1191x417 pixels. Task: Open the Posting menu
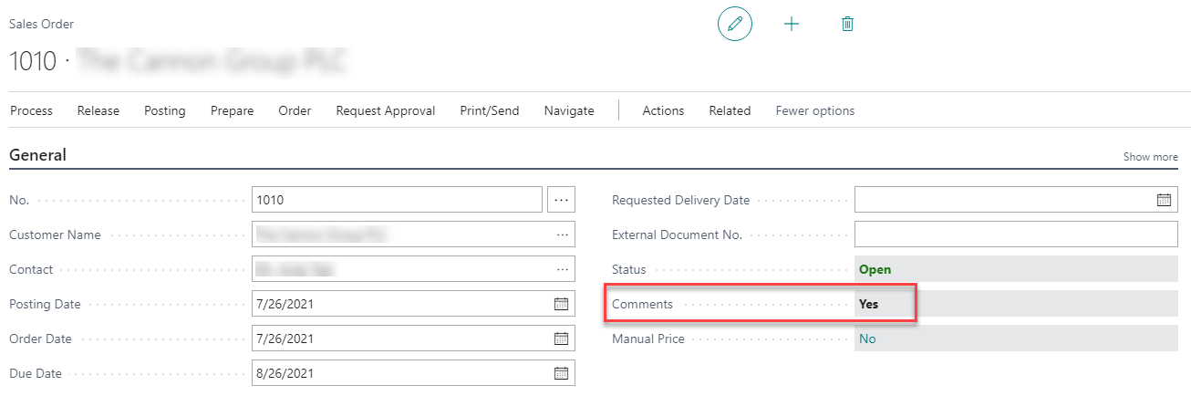[x=164, y=110]
